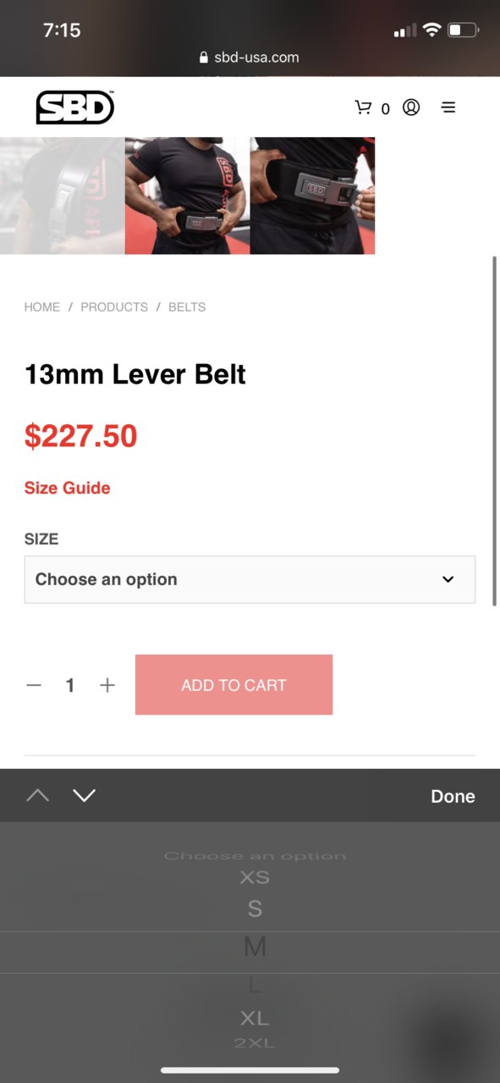Viewport: 500px width, 1083px height.
Task: Open the hamburger menu icon
Action: point(448,108)
